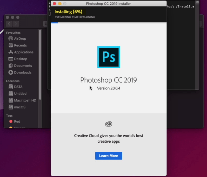The width and height of the screenshot is (207, 177).
Task: Minimize the Photoshop installer window
Action: [x=60, y=4]
